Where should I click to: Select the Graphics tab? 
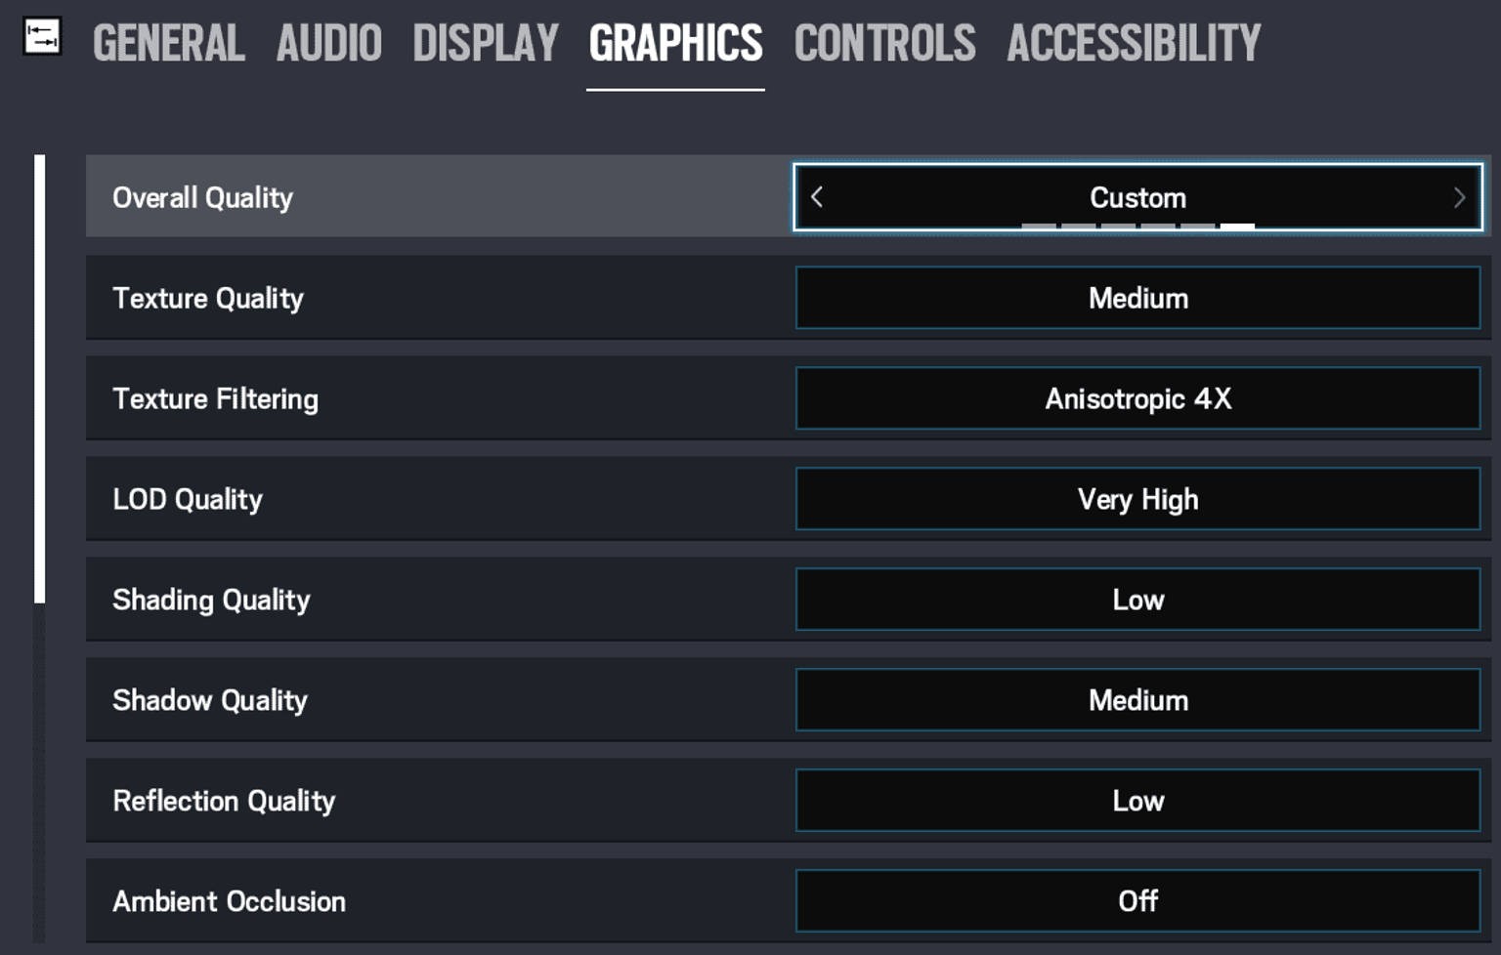pos(675,44)
